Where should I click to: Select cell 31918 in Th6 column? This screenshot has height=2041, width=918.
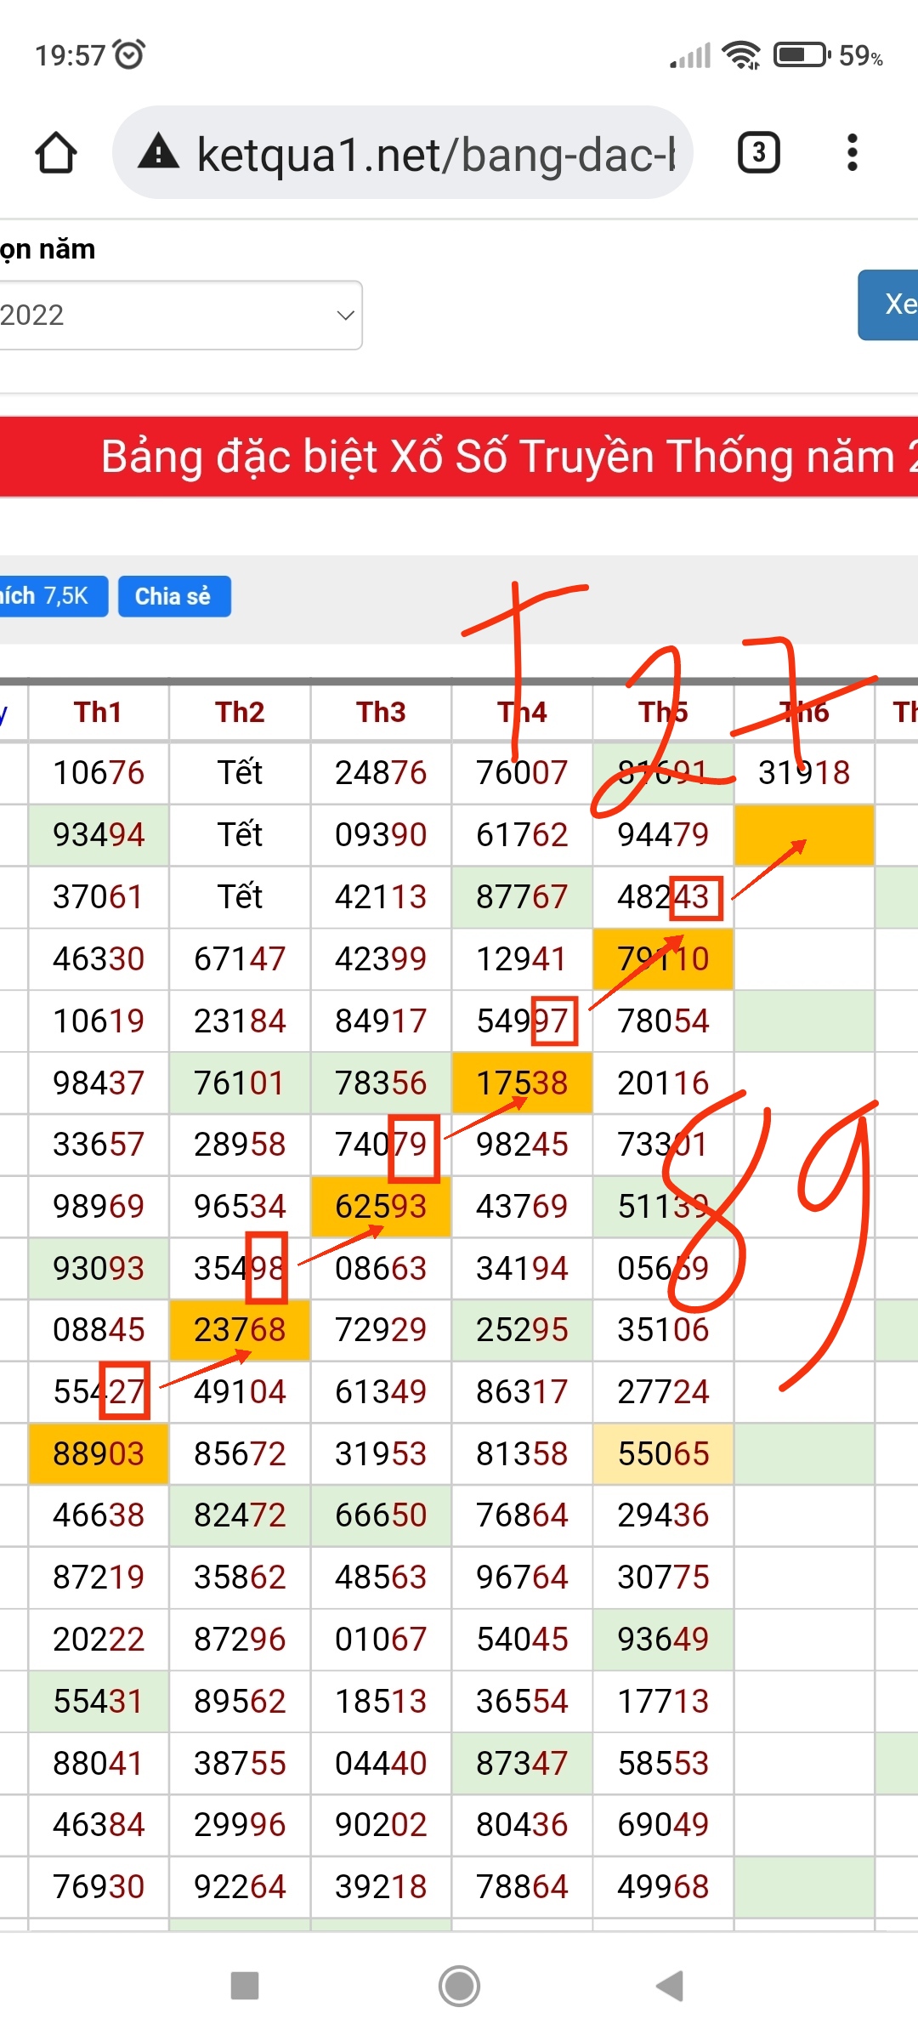tap(804, 773)
